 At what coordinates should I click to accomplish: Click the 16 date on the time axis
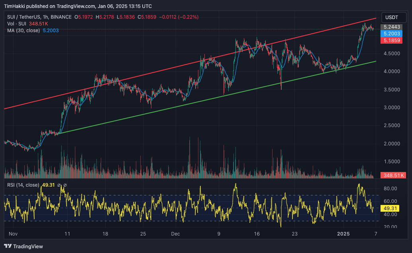point(257,234)
